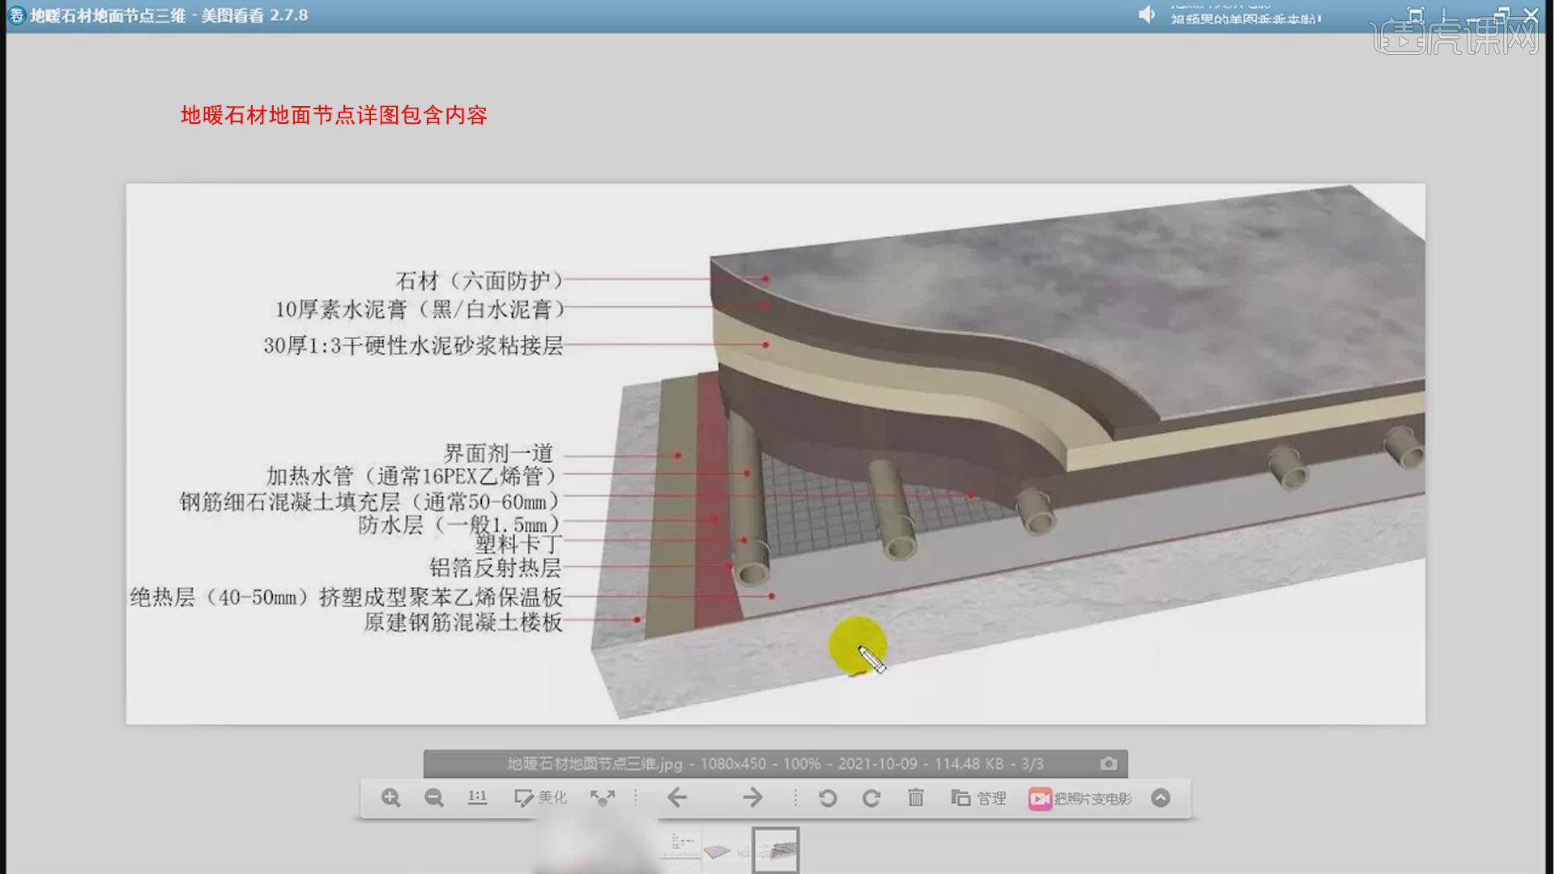Click the label 30厚1:3干硬性水泥砂浆粘接层
The image size is (1555, 874).
[413, 346]
